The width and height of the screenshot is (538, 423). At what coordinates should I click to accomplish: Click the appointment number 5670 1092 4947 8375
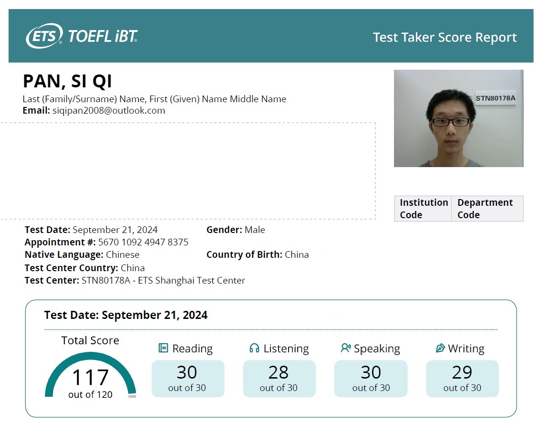point(143,242)
